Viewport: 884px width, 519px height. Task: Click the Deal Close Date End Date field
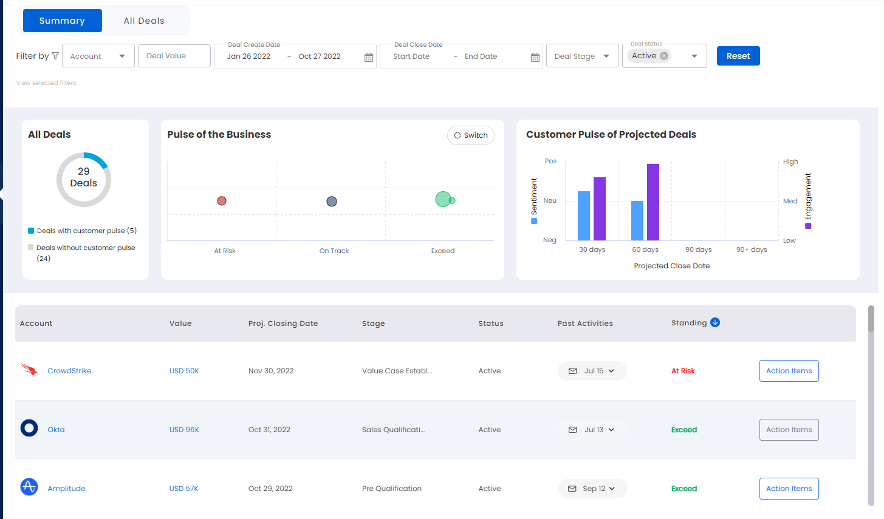point(481,56)
